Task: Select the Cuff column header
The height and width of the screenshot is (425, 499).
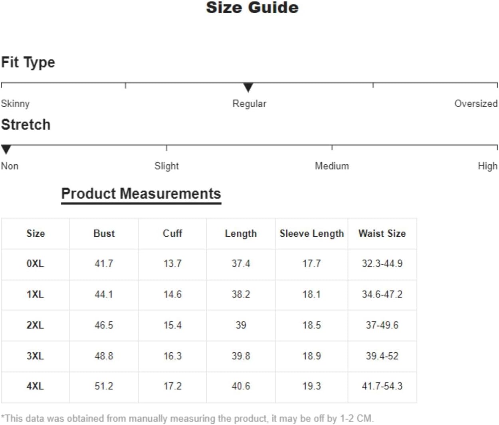Action: pos(172,233)
